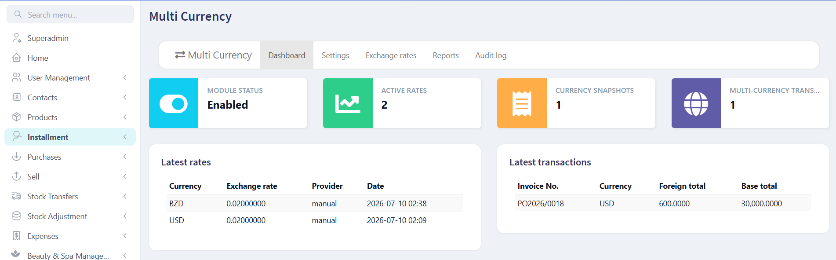The image size is (836, 260).
Task: Click the Base total column header
Action: pos(759,186)
